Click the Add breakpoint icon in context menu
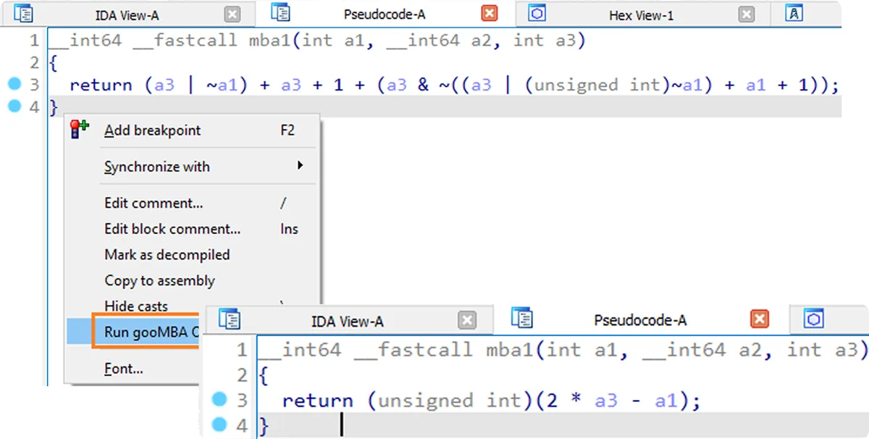Image resolution: width=869 pixels, height=439 pixels. tap(79, 130)
